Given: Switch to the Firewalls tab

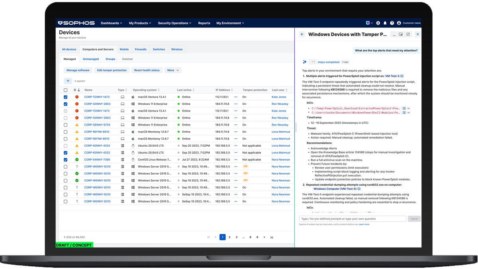Looking at the screenshot, I should [x=141, y=49].
